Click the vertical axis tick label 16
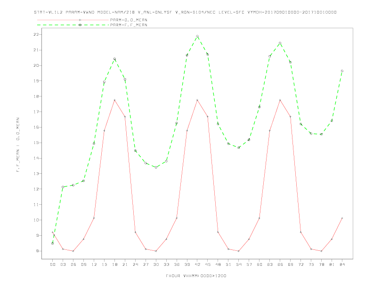Image resolution: width=373 pixels, height=288 pixels. point(36,127)
